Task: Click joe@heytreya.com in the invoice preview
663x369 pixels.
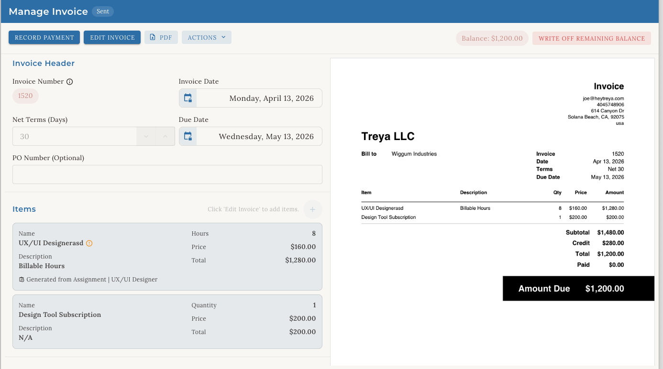Action: (x=603, y=98)
